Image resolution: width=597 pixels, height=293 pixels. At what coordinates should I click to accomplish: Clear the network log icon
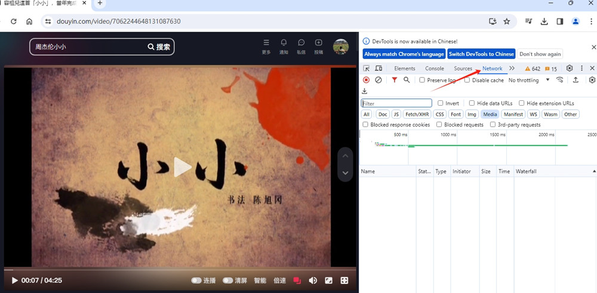click(378, 80)
